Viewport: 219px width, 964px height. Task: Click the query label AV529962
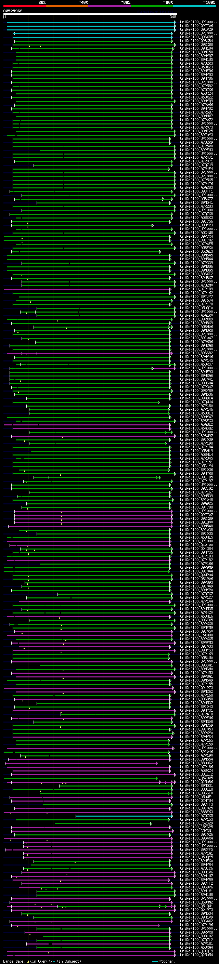coord(13,11)
